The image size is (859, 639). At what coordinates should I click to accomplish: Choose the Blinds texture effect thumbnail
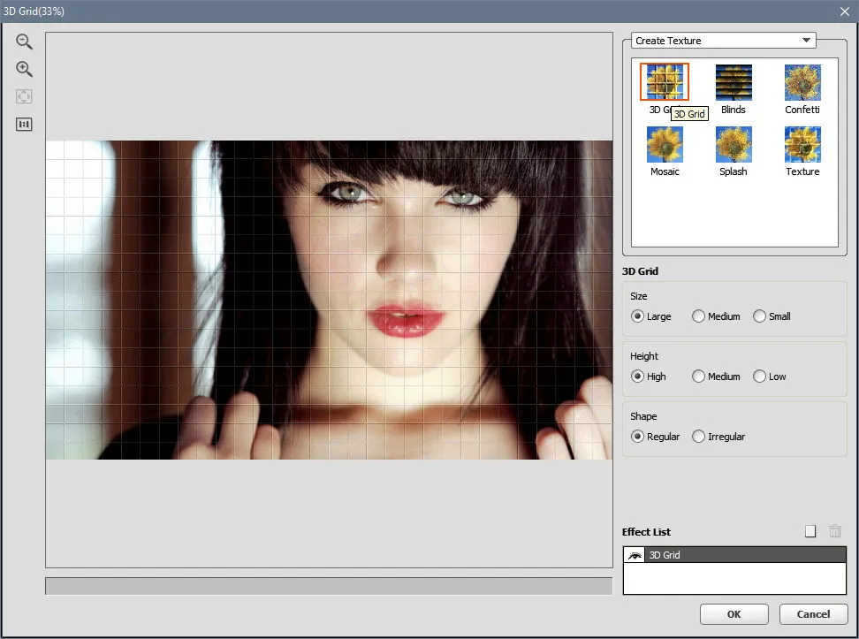coord(734,82)
